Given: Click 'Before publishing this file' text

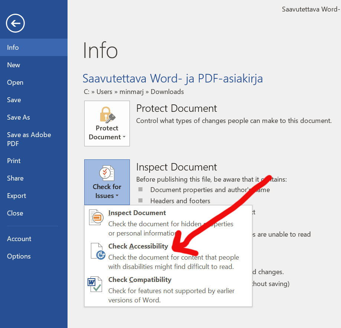Looking at the screenshot, I should tap(212, 179).
